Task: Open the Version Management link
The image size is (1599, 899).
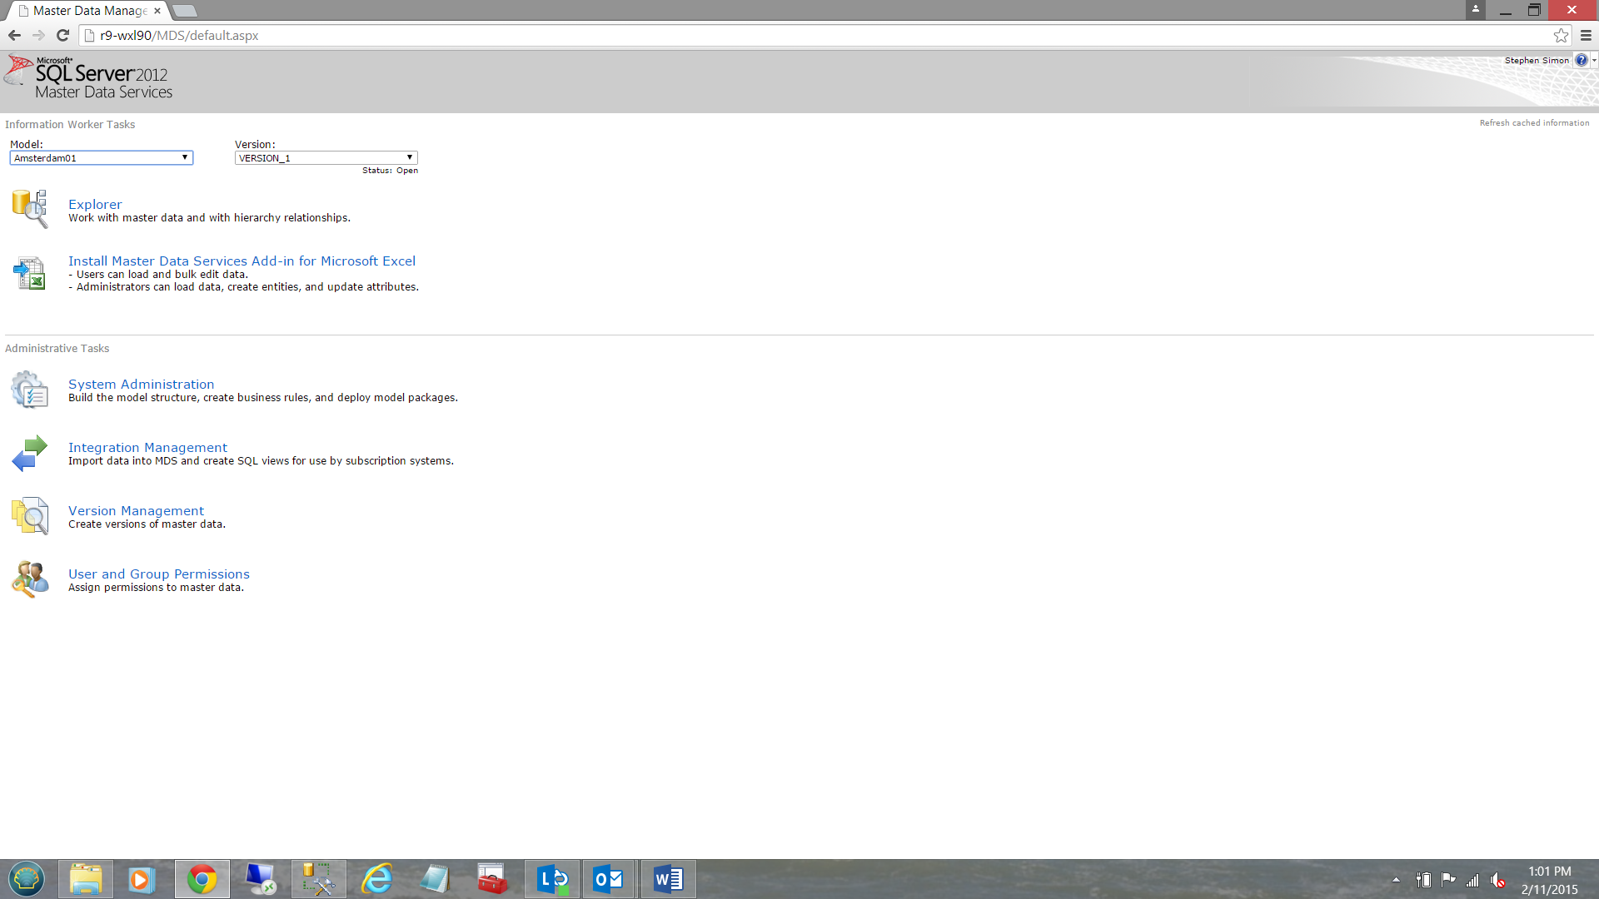Action: click(x=136, y=511)
